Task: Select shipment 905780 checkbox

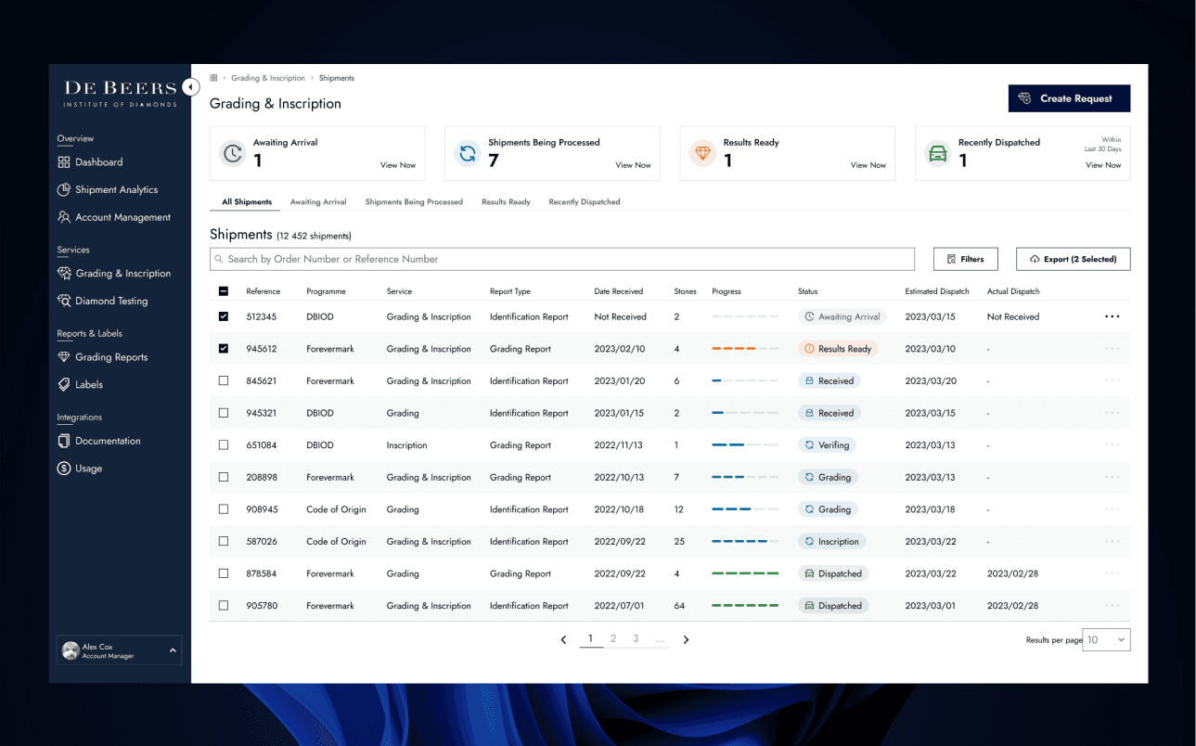Action: point(224,606)
